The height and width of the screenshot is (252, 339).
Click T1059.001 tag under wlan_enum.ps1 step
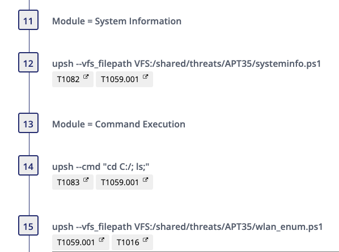point(80,242)
